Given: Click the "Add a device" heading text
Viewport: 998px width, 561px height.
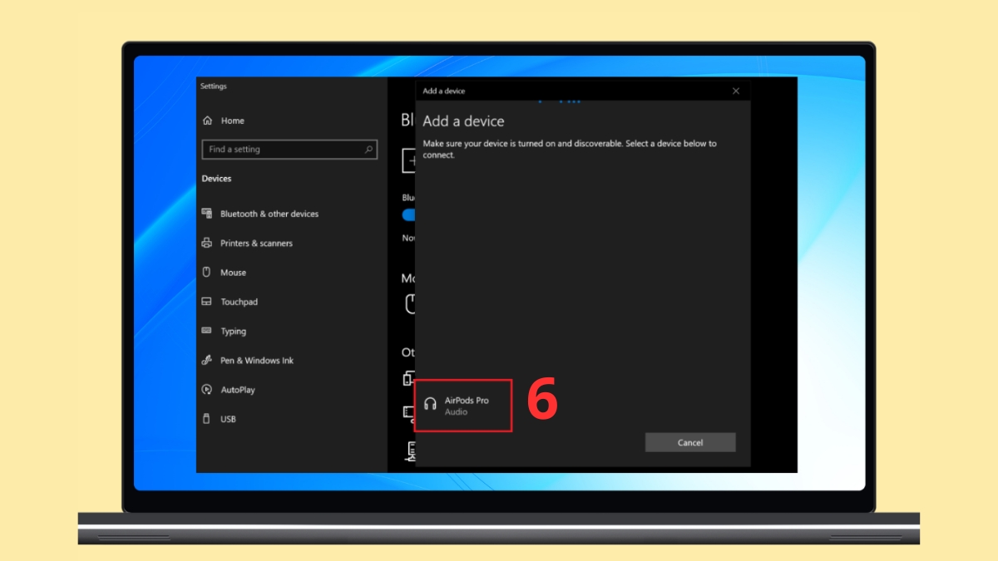Looking at the screenshot, I should tap(463, 121).
